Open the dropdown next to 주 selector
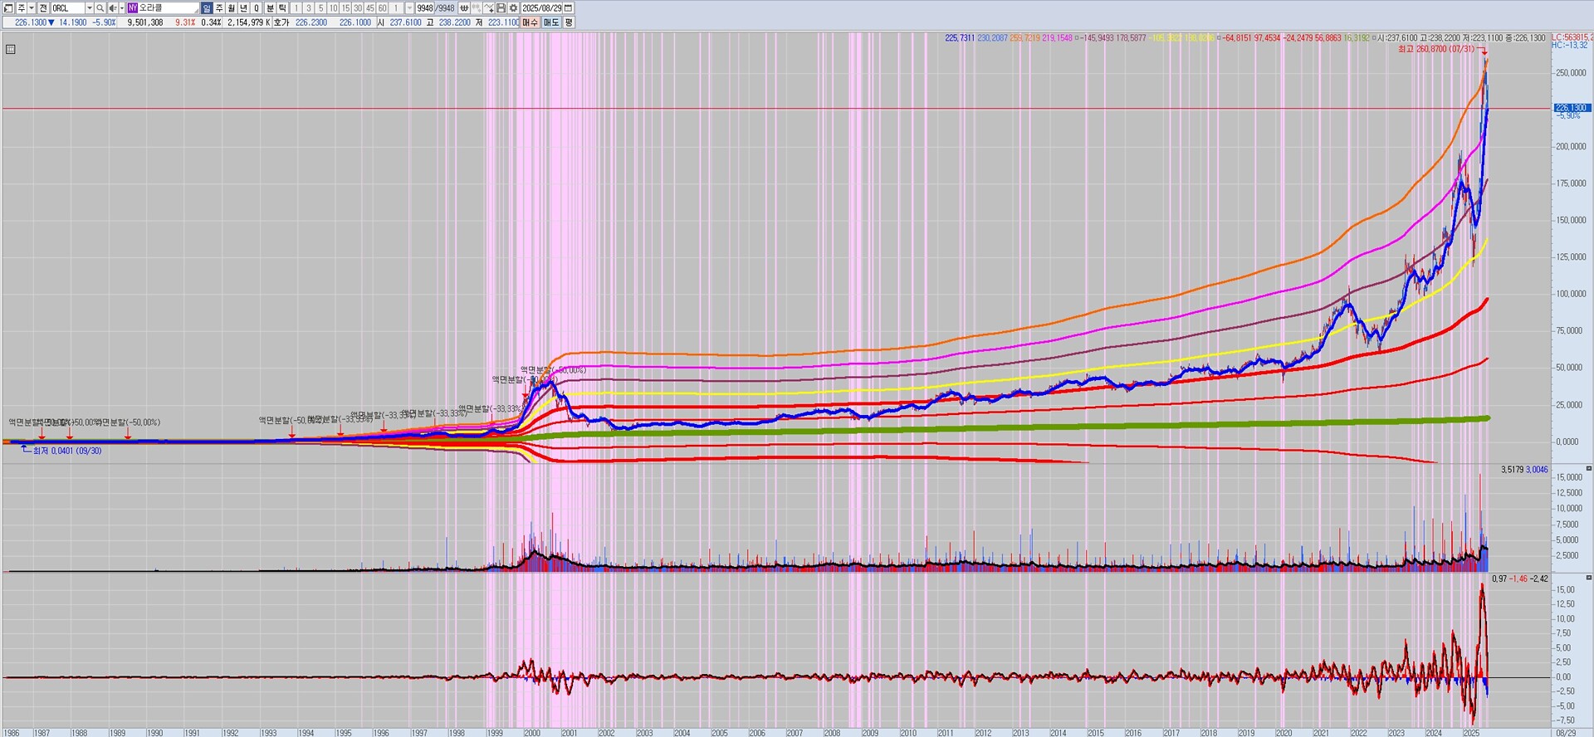 [x=32, y=8]
